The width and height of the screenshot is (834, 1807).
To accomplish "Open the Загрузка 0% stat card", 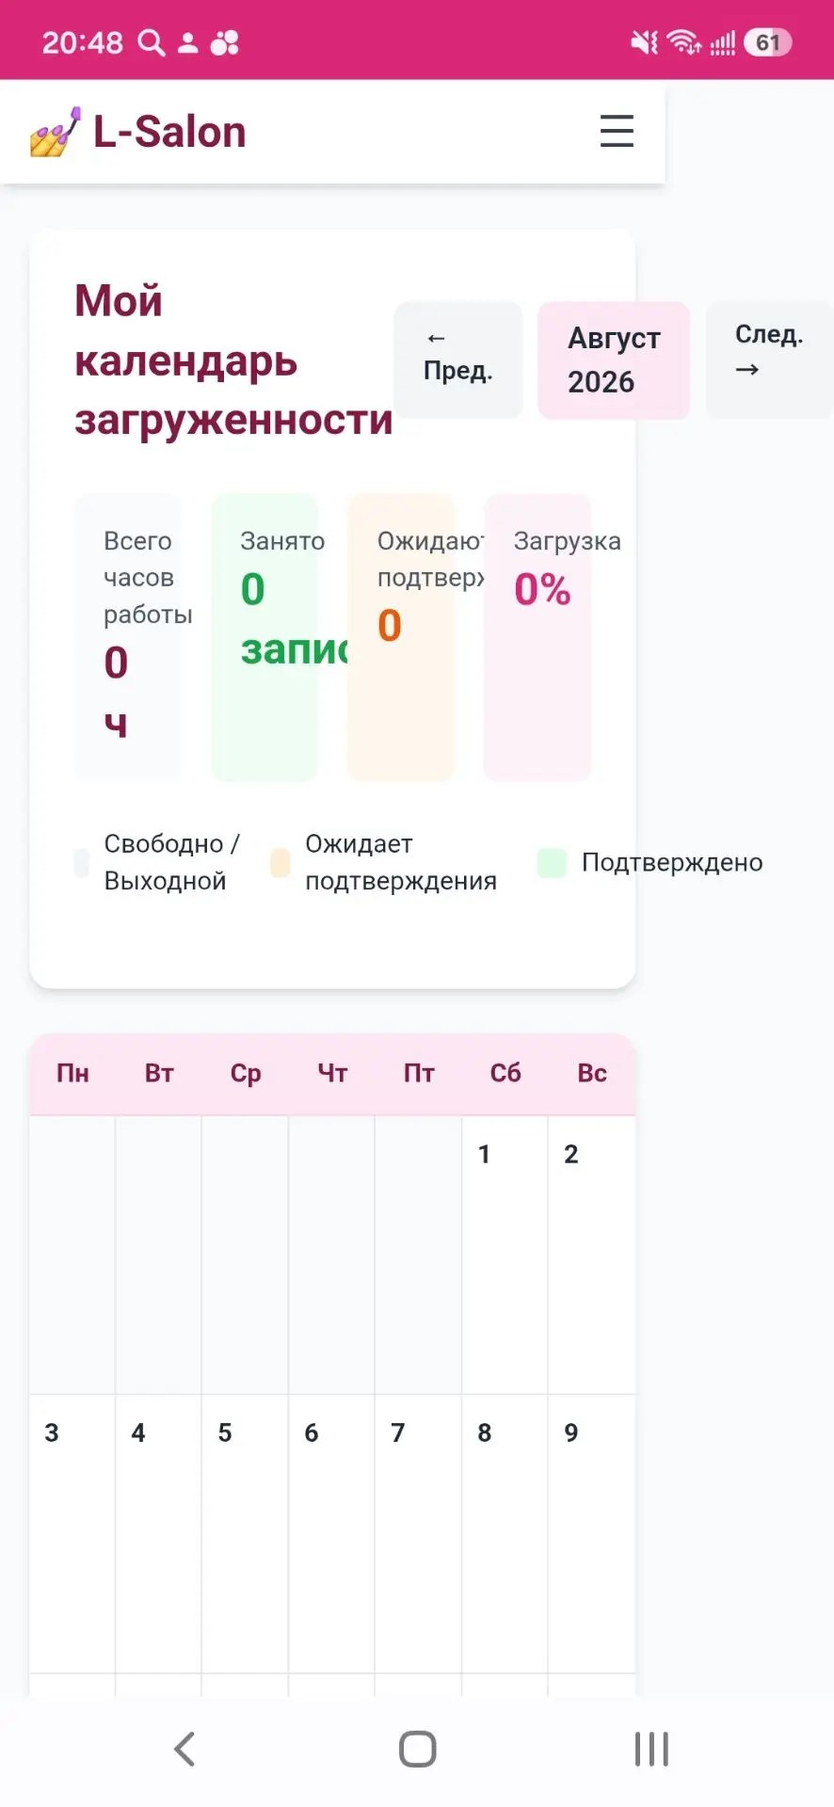I will (x=537, y=637).
